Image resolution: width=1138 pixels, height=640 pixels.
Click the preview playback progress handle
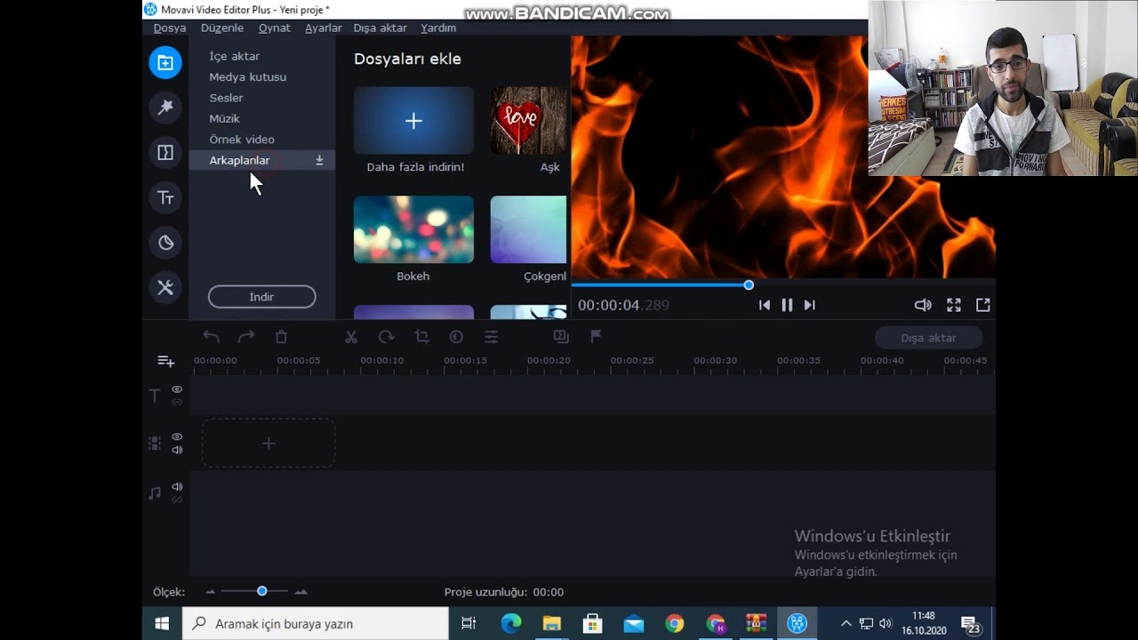click(749, 285)
